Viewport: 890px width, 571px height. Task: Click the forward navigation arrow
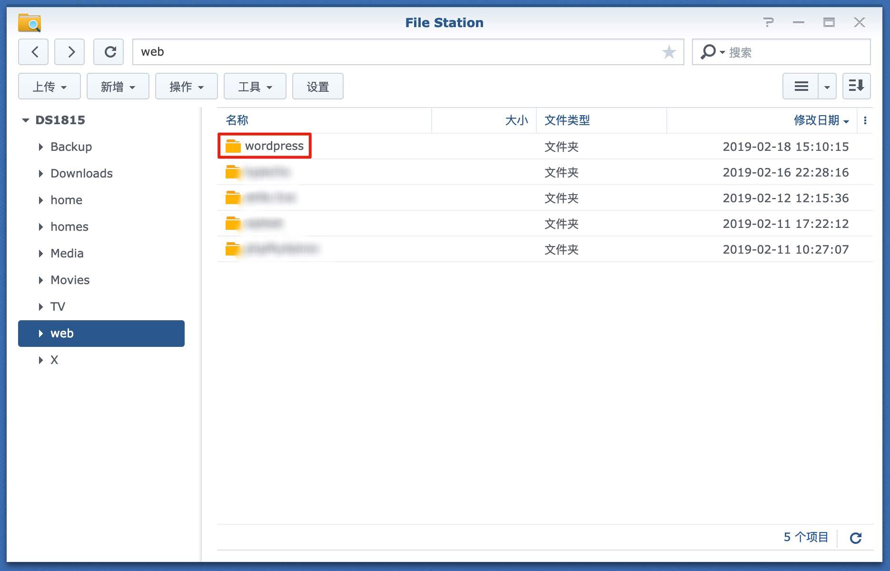(69, 52)
